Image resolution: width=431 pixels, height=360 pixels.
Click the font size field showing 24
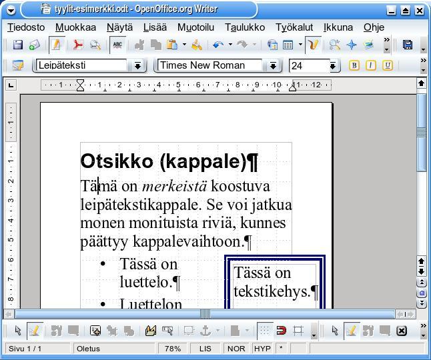[x=309, y=65]
